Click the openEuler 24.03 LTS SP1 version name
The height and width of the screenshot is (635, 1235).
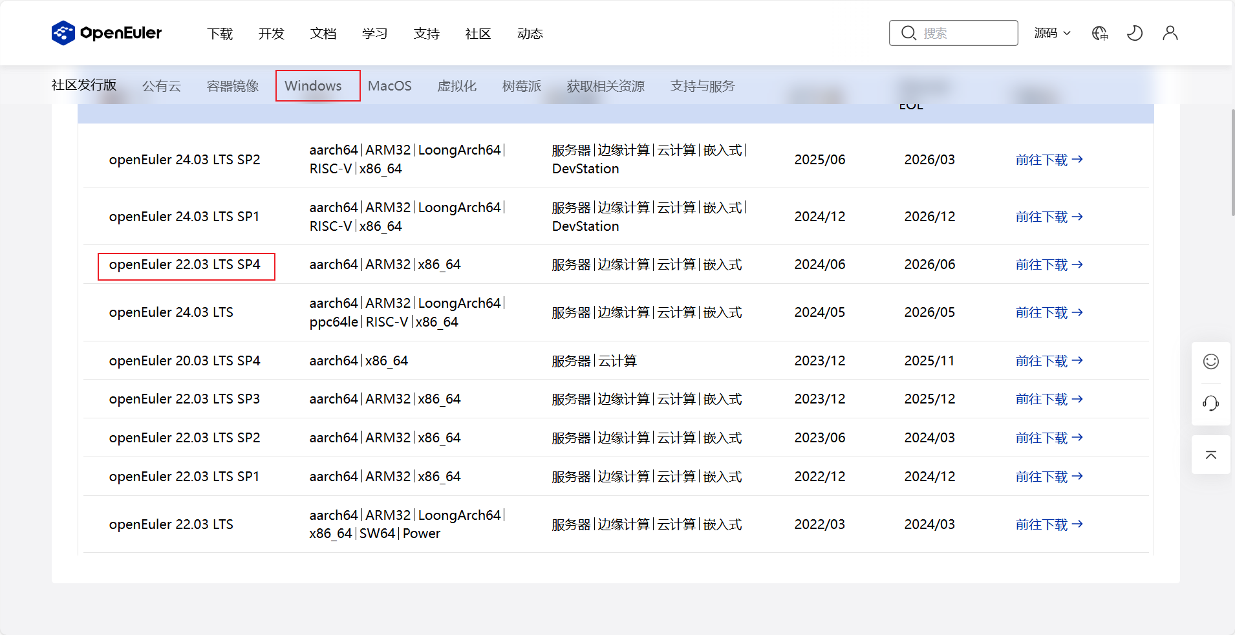coord(184,217)
